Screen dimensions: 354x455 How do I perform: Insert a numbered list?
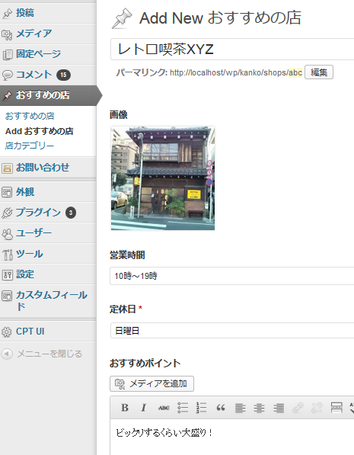(x=201, y=408)
